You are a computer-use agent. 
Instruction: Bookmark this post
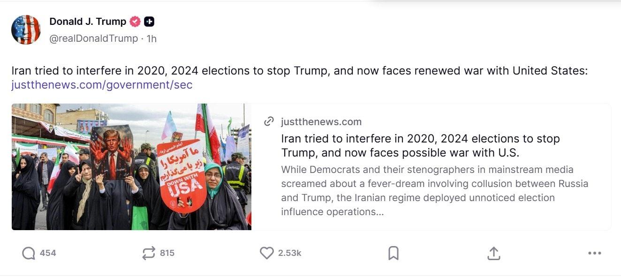[x=394, y=253]
